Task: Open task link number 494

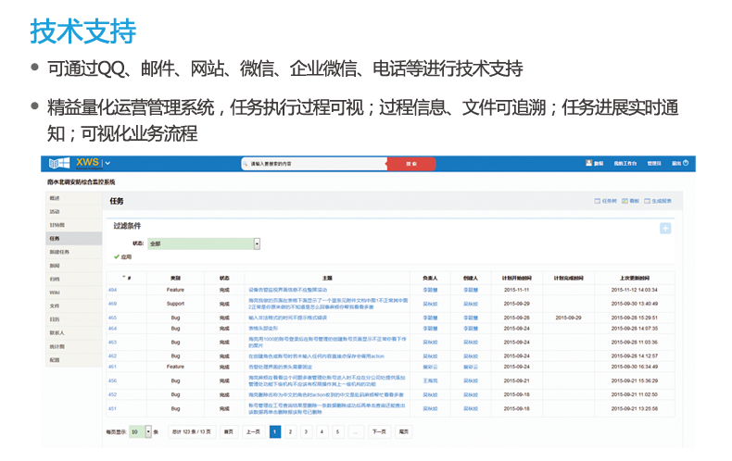Action: coord(112,290)
